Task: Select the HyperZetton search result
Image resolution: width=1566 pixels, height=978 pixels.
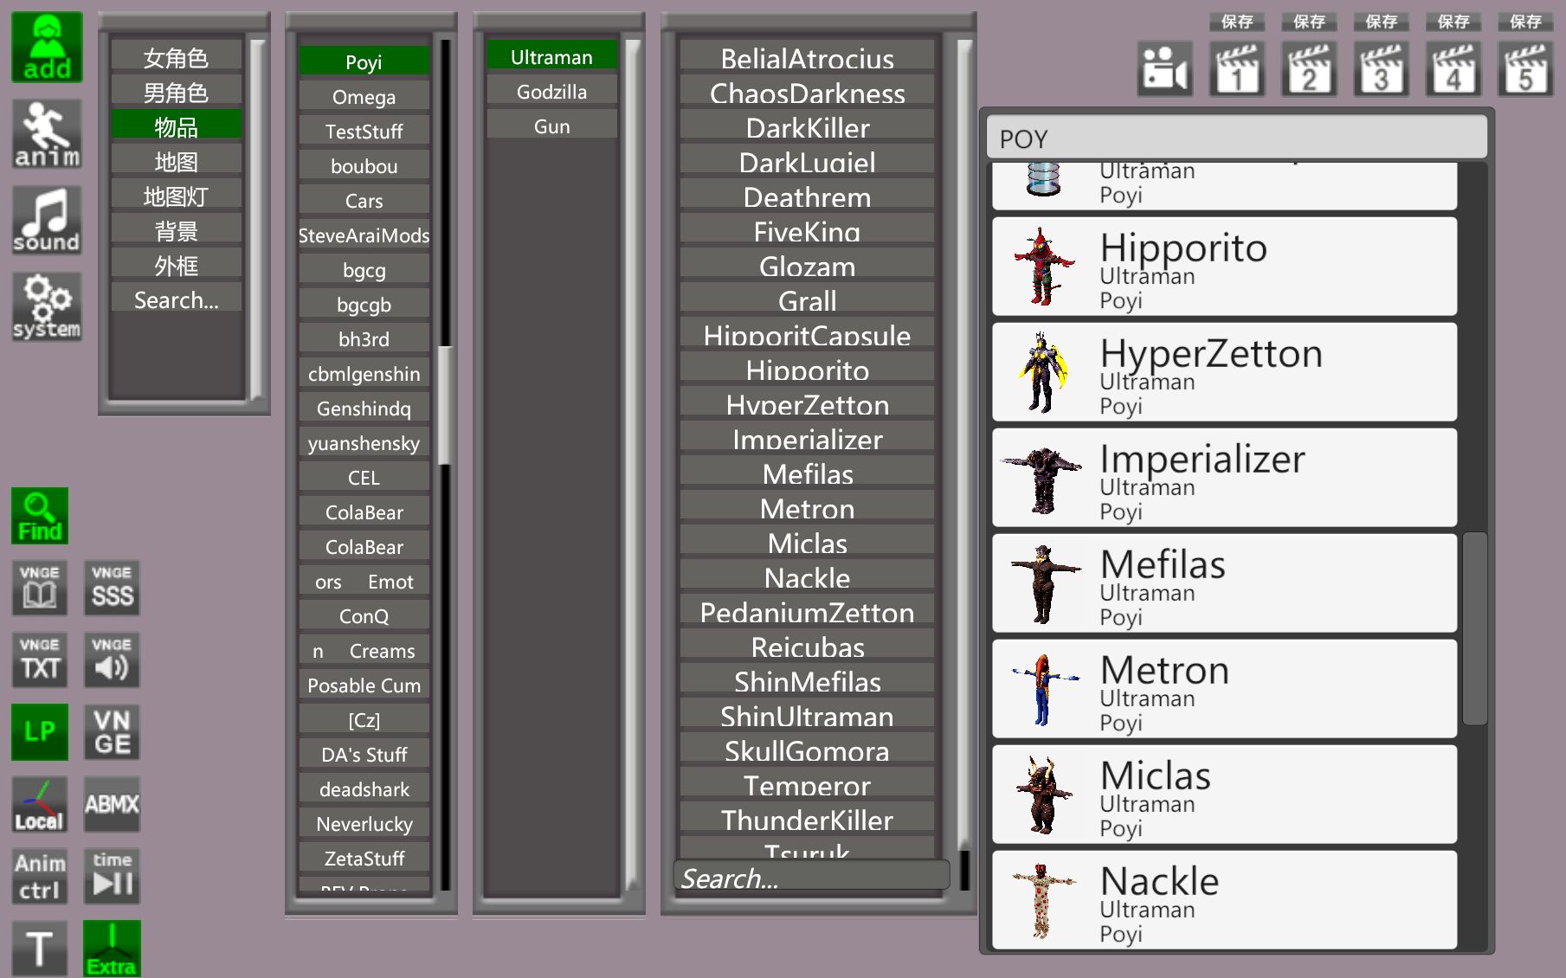Action: click(x=1224, y=372)
